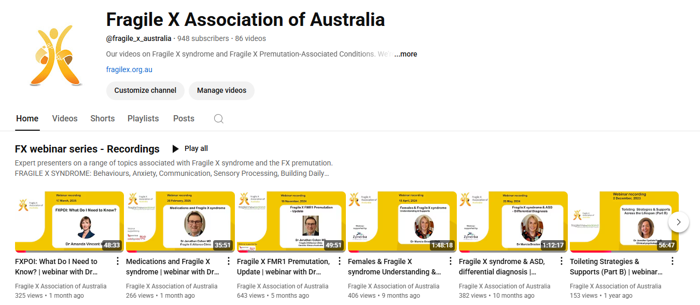Open the fragilex.org.au link
The image size is (700, 305).
129,69
